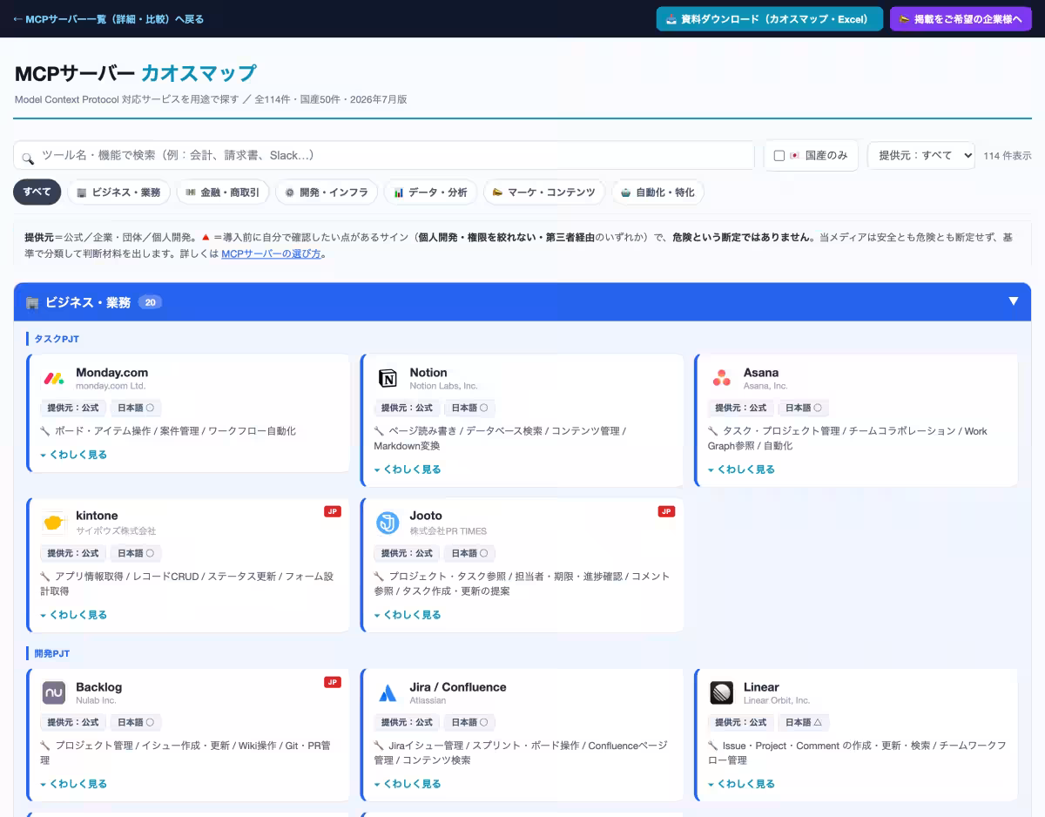Expand くわしく見る on the Linear card
The image size is (1045, 817).
741,784
